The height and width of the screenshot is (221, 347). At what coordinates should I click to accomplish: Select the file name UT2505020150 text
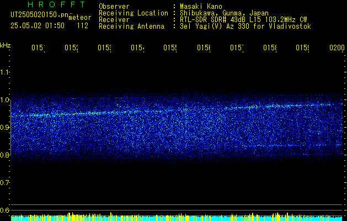pos(40,15)
